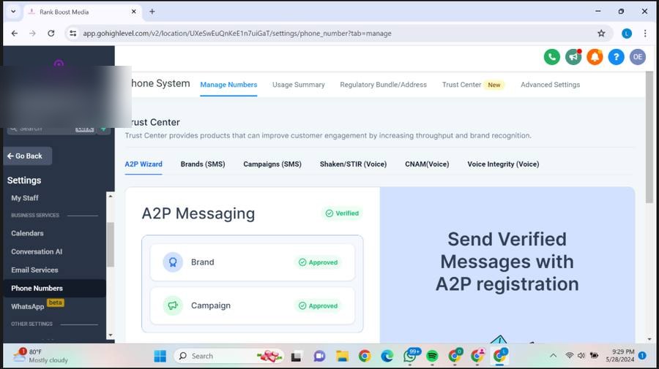This screenshot has width=659, height=369.
Task: Bookmark this page with the star icon
Action: pos(601,34)
